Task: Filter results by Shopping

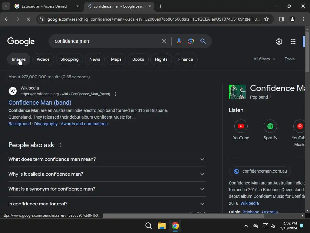Action: [69, 59]
